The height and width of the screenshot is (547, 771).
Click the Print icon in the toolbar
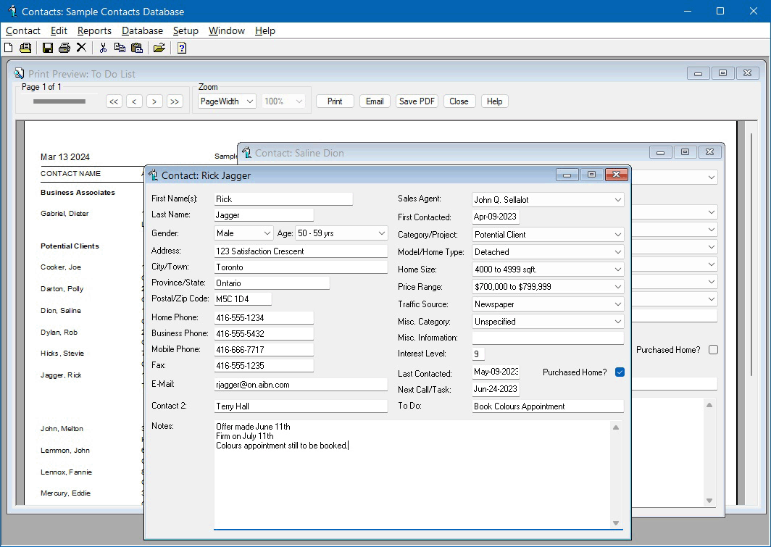[x=64, y=47]
